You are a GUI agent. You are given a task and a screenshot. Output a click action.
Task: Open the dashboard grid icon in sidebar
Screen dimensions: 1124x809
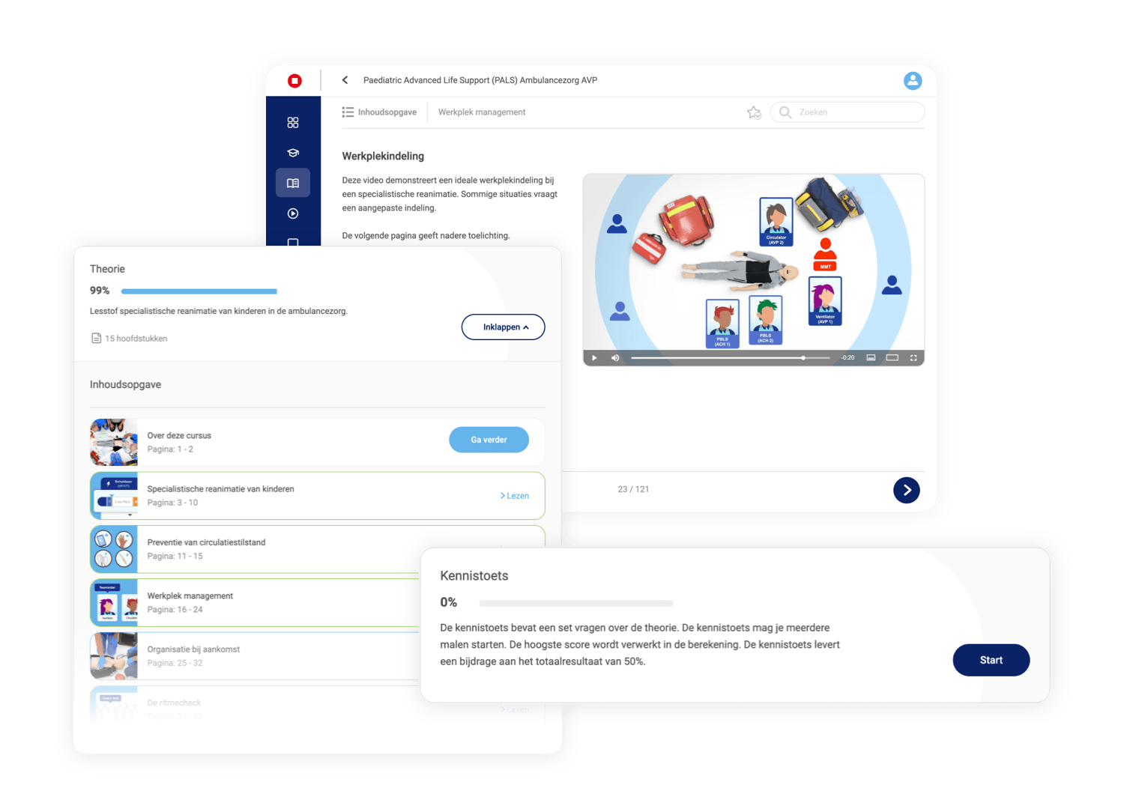coord(293,122)
